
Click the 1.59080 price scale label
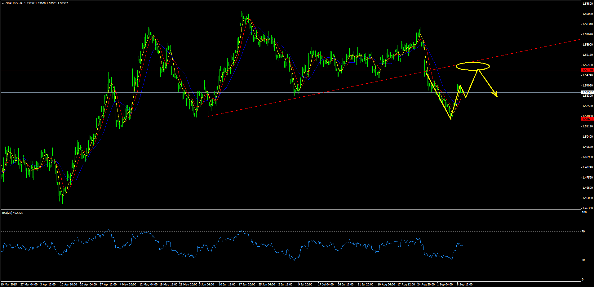click(588, 14)
